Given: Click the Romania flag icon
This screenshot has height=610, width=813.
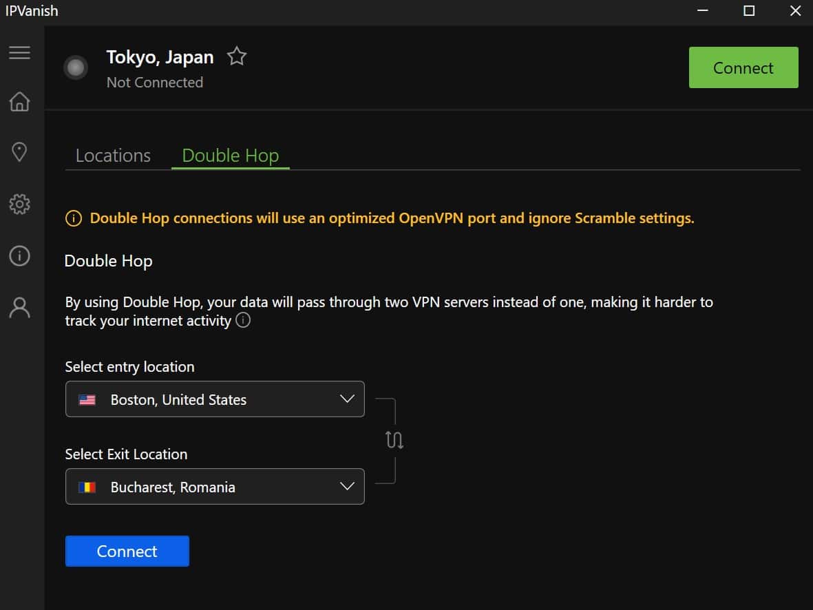Looking at the screenshot, I should [x=87, y=487].
